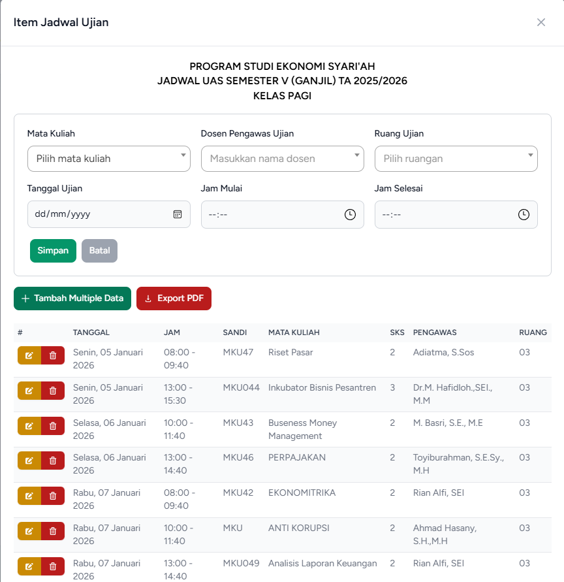Click supervisor Ahmad Hasany, S.H.,M.H
This screenshot has height=582, width=564.
click(445, 534)
